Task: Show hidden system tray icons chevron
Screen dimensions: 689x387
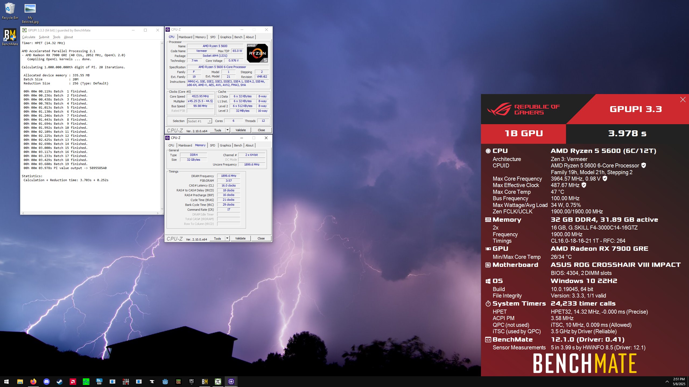Action: (667, 381)
